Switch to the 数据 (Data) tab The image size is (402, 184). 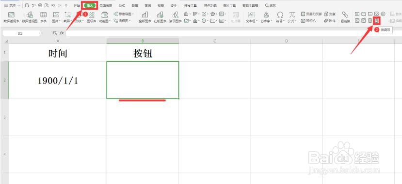135,5
